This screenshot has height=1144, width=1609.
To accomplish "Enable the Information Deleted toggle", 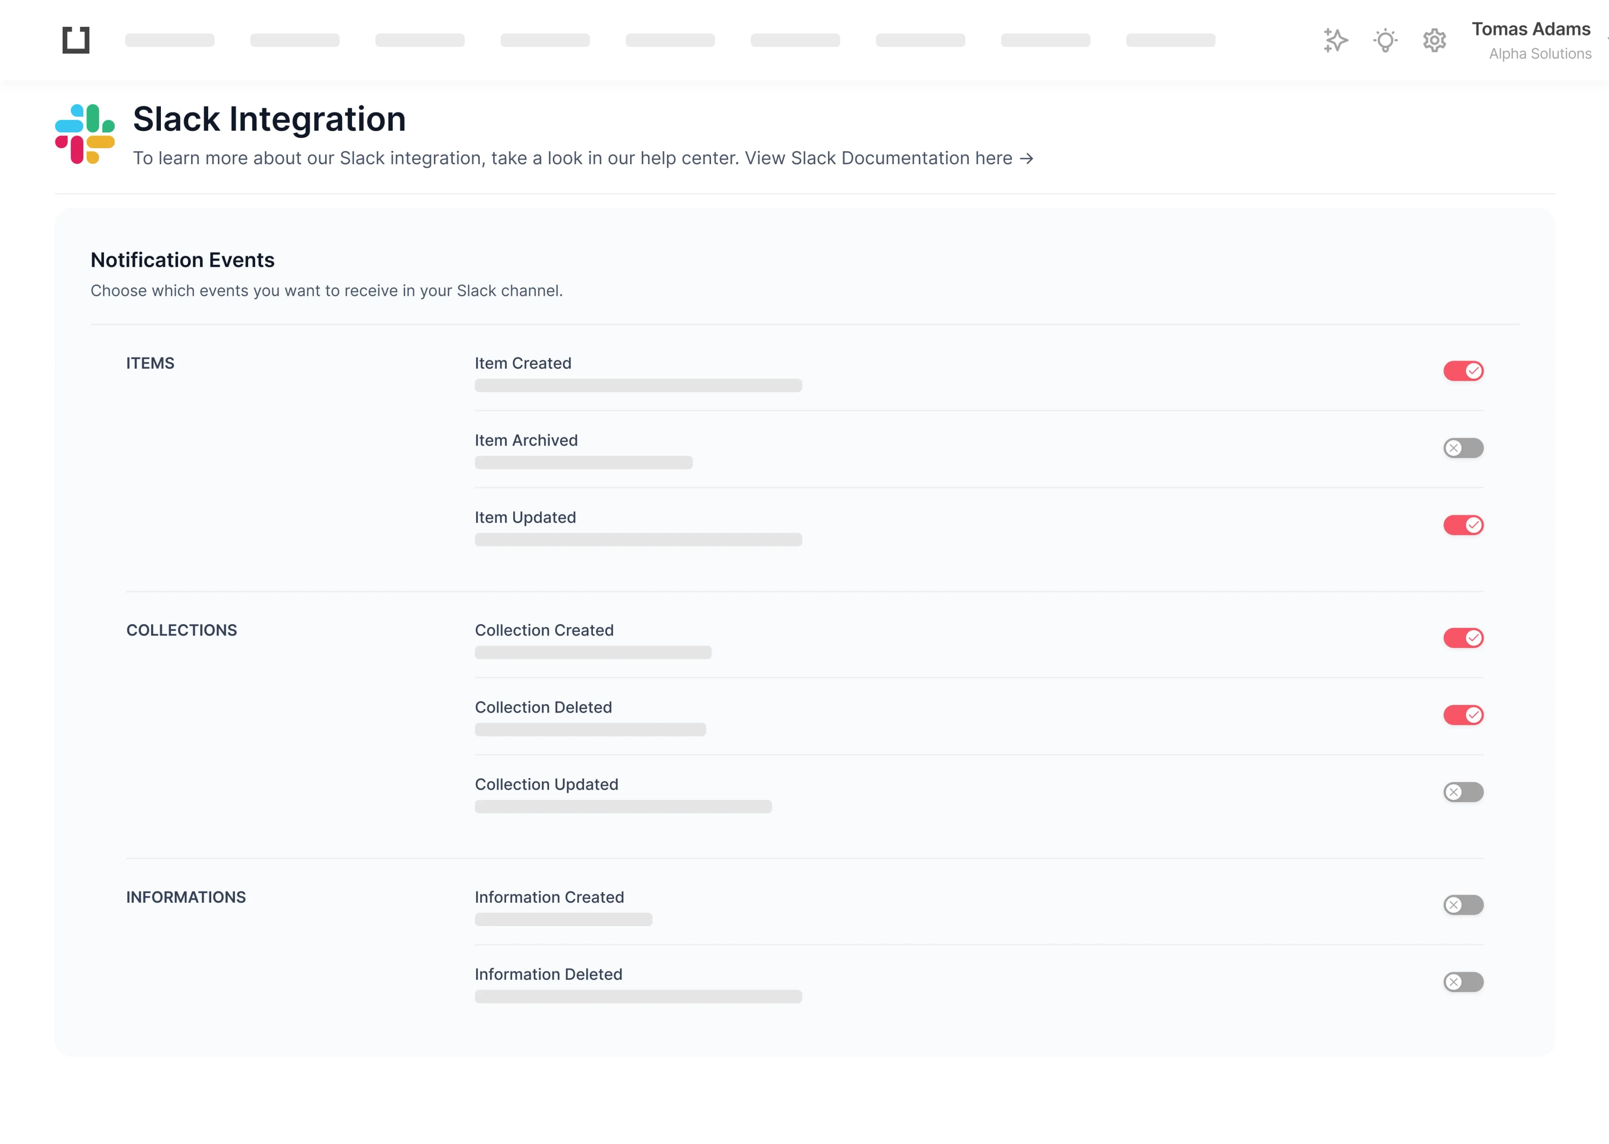I will click(1463, 982).
